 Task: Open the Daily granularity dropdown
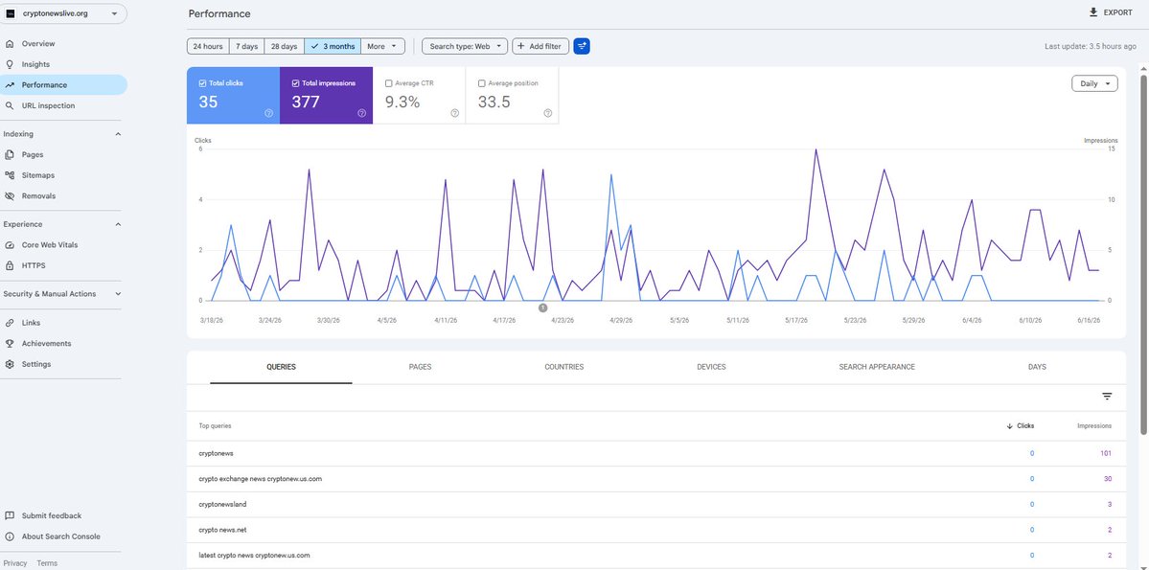1094,83
